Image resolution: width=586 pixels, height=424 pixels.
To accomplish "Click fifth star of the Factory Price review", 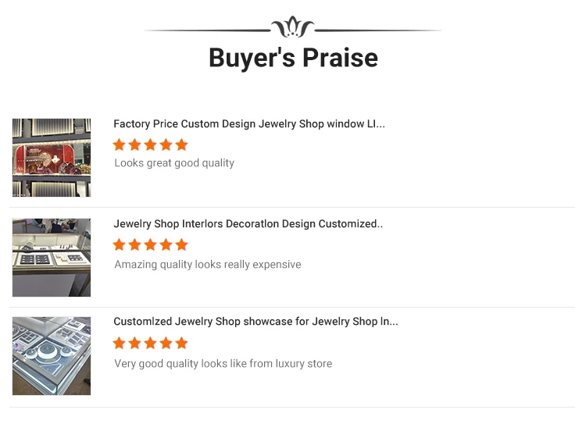I will coord(182,144).
